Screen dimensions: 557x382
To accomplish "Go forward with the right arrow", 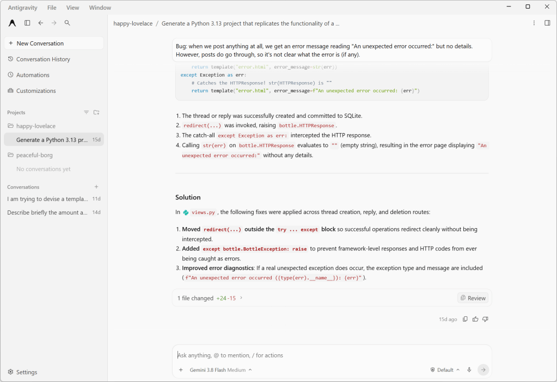I will [x=54, y=23].
